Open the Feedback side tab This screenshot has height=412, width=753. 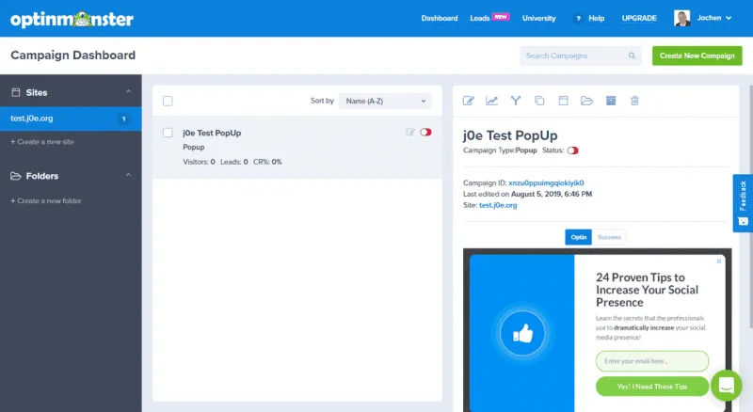pos(743,203)
